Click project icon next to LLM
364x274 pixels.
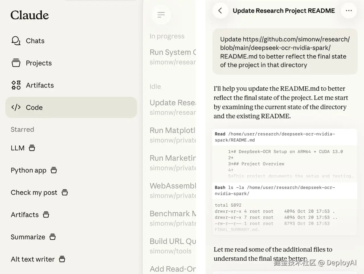pos(32,148)
